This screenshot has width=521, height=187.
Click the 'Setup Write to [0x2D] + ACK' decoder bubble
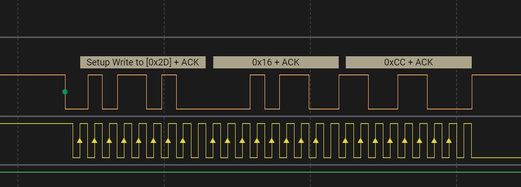tap(143, 62)
